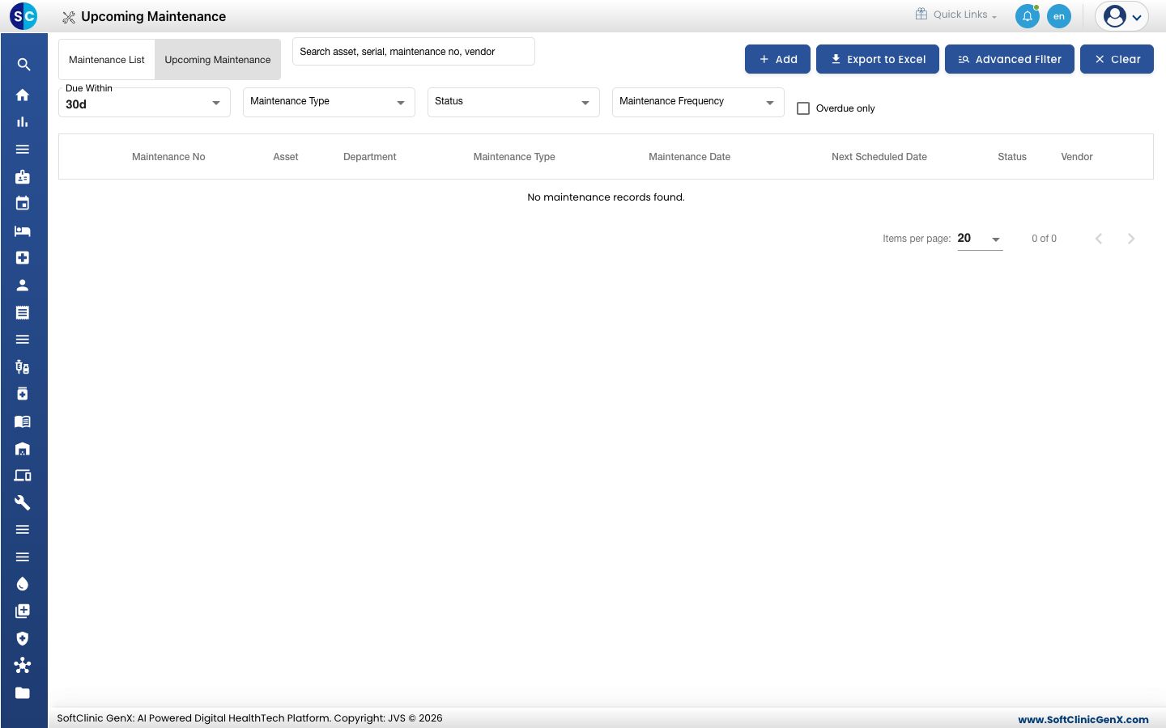Go to the home icon in the sidebar
The image size is (1166, 728).
(x=23, y=95)
